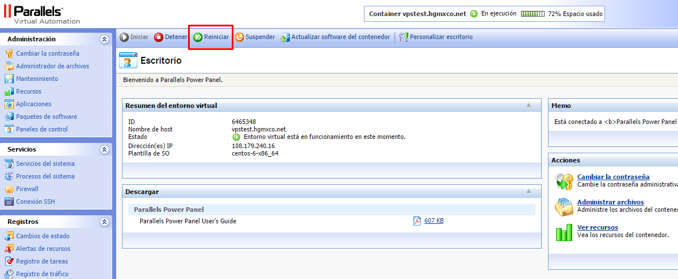The image size is (678, 279).
Task: Click the green bars icon beside Ver recursos
Action: (x=564, y=232)
